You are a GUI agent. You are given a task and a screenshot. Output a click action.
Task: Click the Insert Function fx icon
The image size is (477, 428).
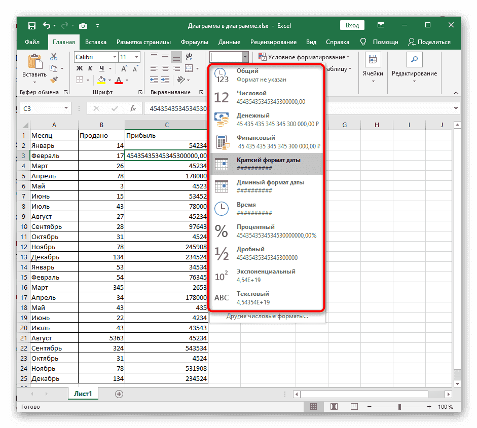click(133, 108)
